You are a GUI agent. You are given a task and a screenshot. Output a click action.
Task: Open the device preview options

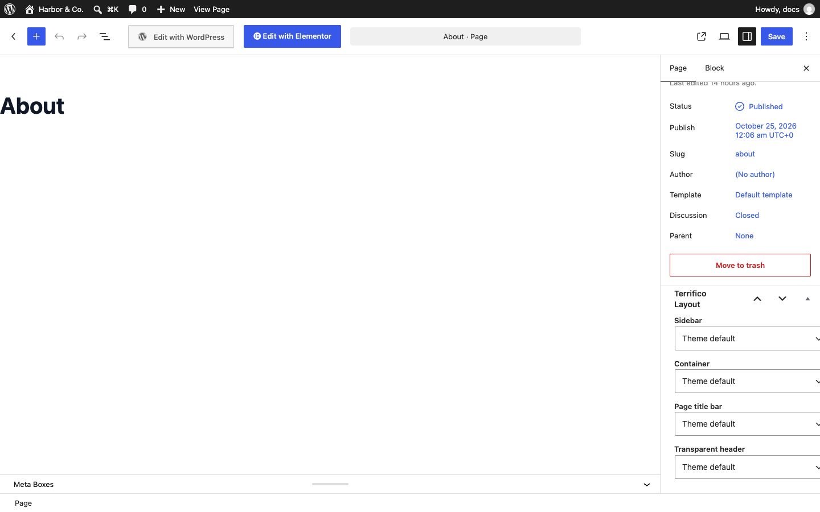pyautogui.click(x=724, y=36)
